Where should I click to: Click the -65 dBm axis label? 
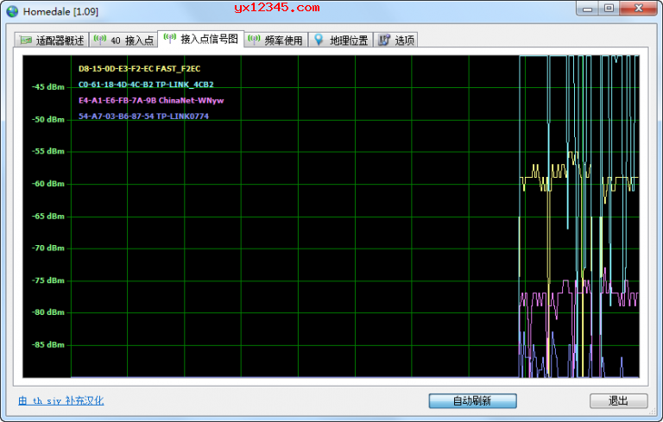tap(47, 216)
